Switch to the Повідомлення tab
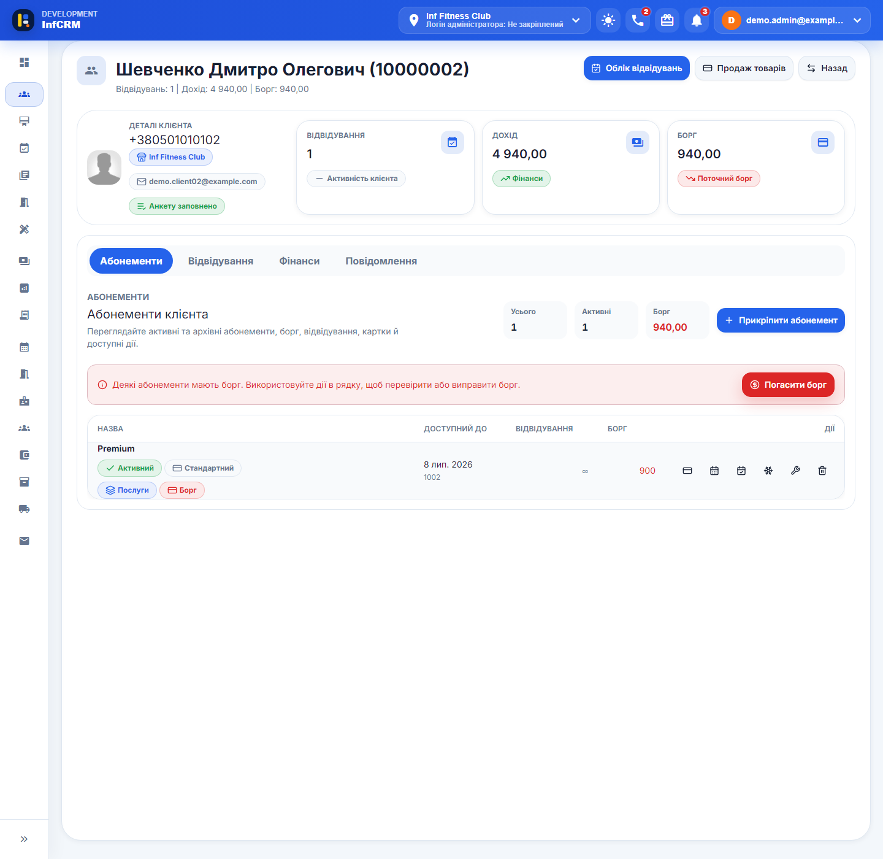This screenshot has height=859, width=883. pyautogui.click(x=381, y=261)
